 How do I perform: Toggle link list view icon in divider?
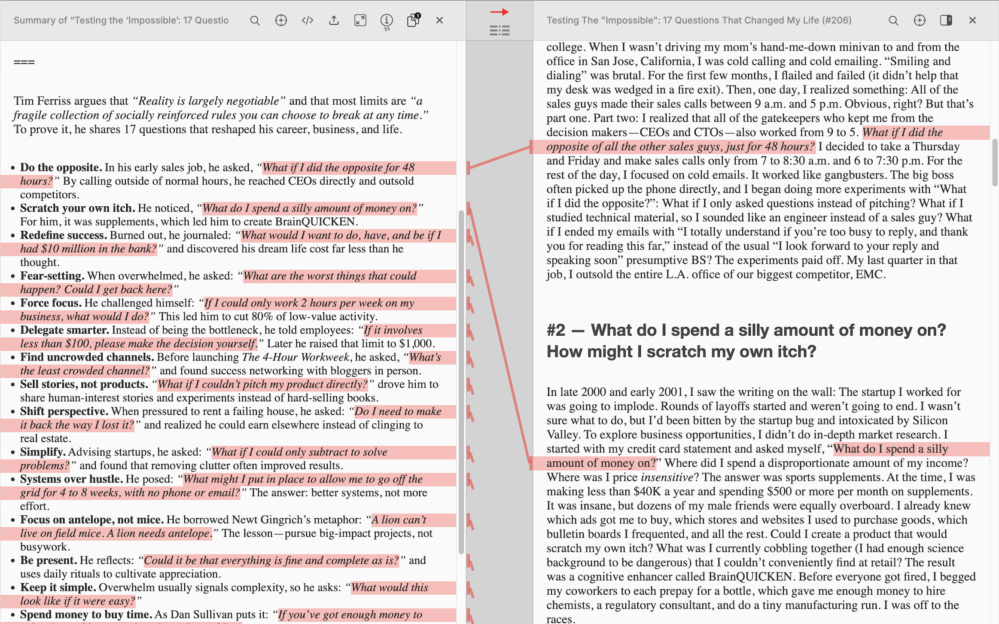pos(499,31)
